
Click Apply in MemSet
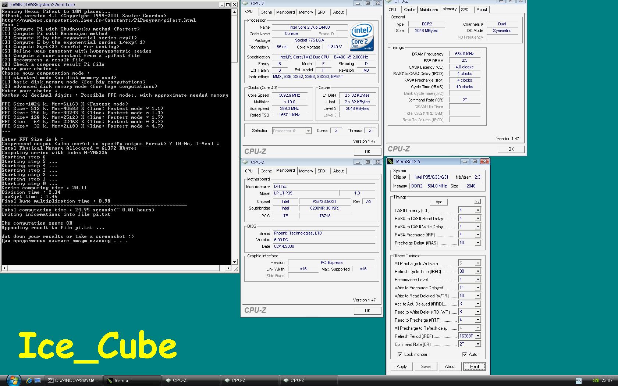click(x=402, y=367)
